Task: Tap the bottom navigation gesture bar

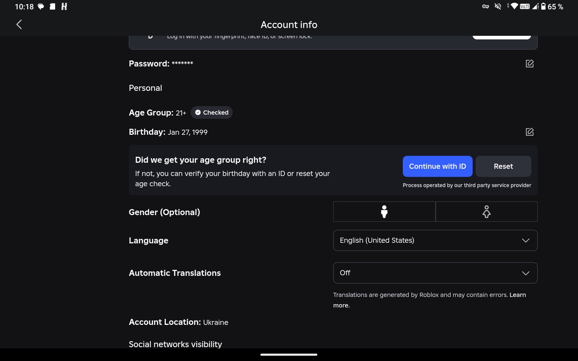Action: [289, 355]
